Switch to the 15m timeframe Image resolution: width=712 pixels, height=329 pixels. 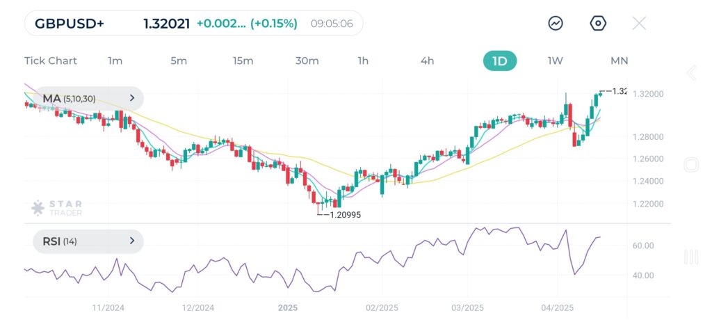[x=243, y=61]
